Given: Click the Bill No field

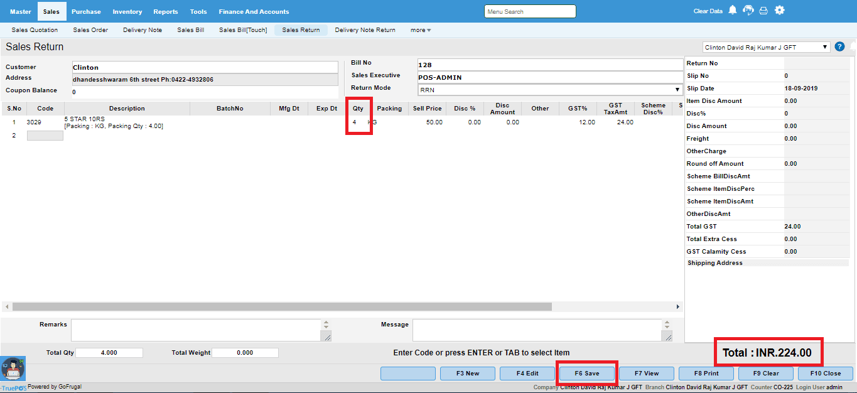Looking at the screenshot, I should coord(550,65).
